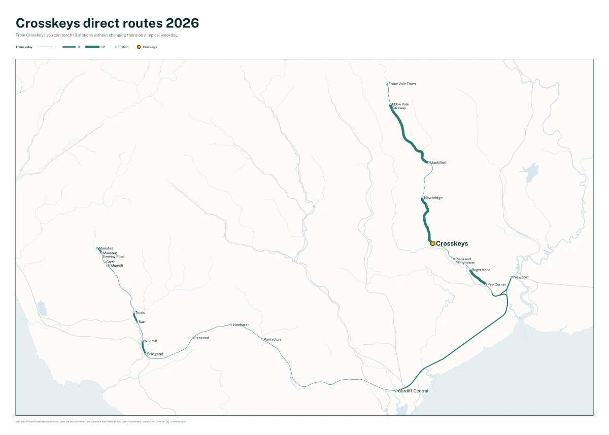Click the 'Pencoed' label

(202, 338)
